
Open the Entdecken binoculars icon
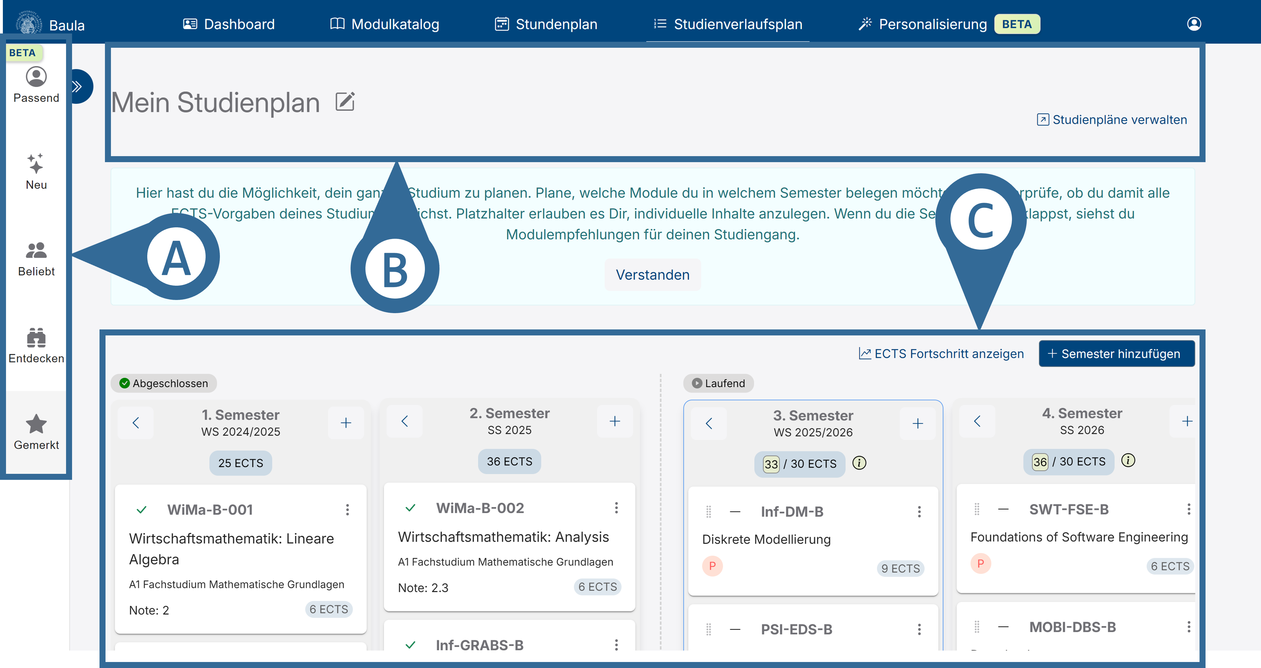click(36, 337)
